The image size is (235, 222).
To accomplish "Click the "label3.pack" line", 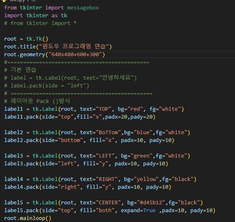I will [86, 164].
